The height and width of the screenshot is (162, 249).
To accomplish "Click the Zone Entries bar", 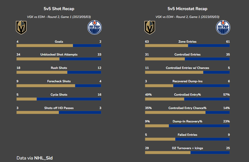I will 187,46.
